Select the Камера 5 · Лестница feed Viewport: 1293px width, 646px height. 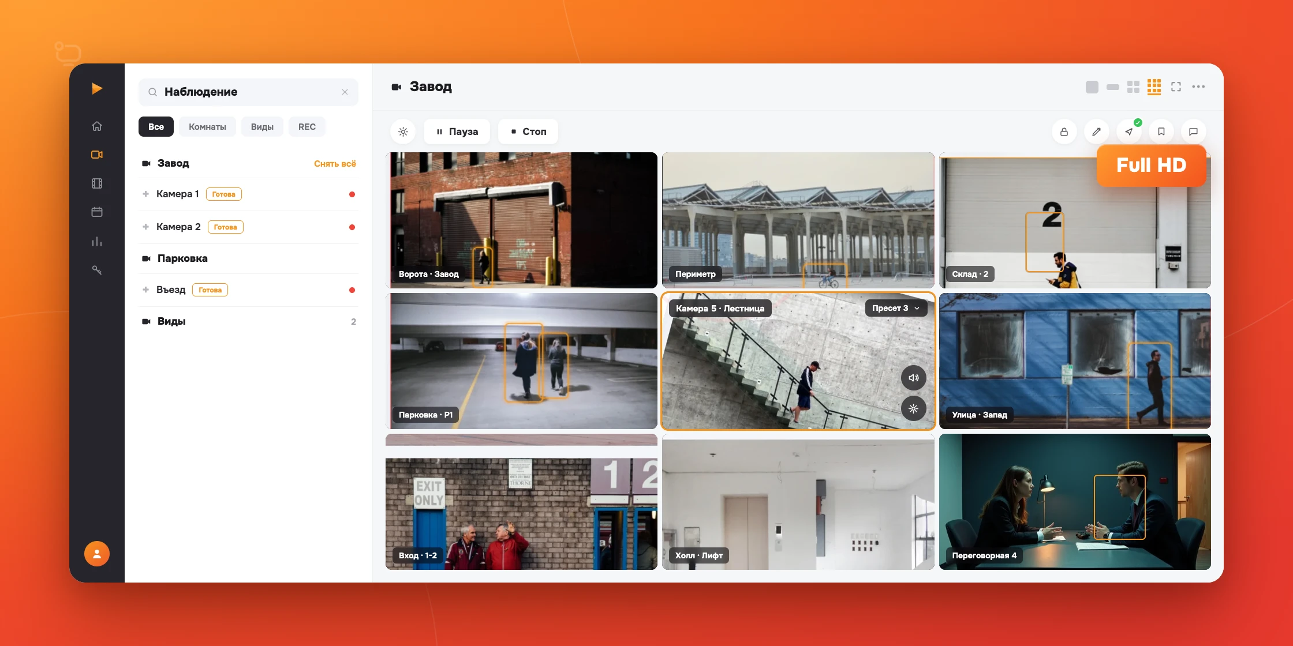pyautogui.click(x=798, y=361)
